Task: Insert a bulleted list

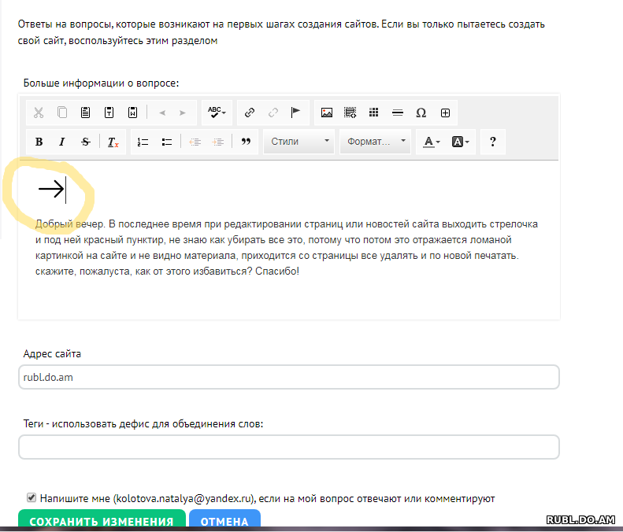Action: coord(166,142)
